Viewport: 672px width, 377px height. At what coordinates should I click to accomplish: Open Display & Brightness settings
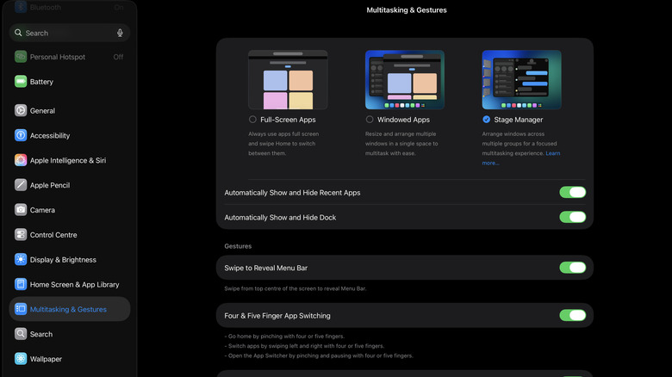70,260
